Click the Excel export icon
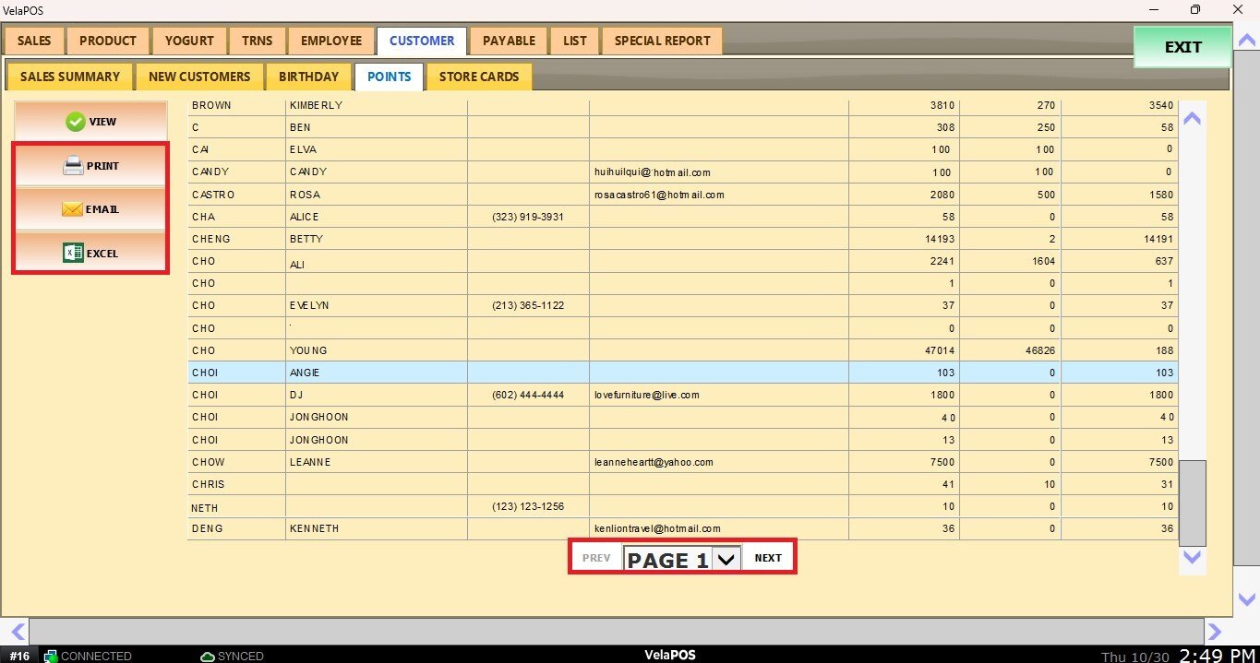The height and width of the screenshot is (663, 1260). [73, 253]
